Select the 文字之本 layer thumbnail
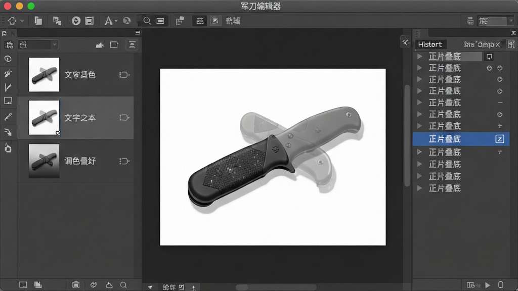 44,117
